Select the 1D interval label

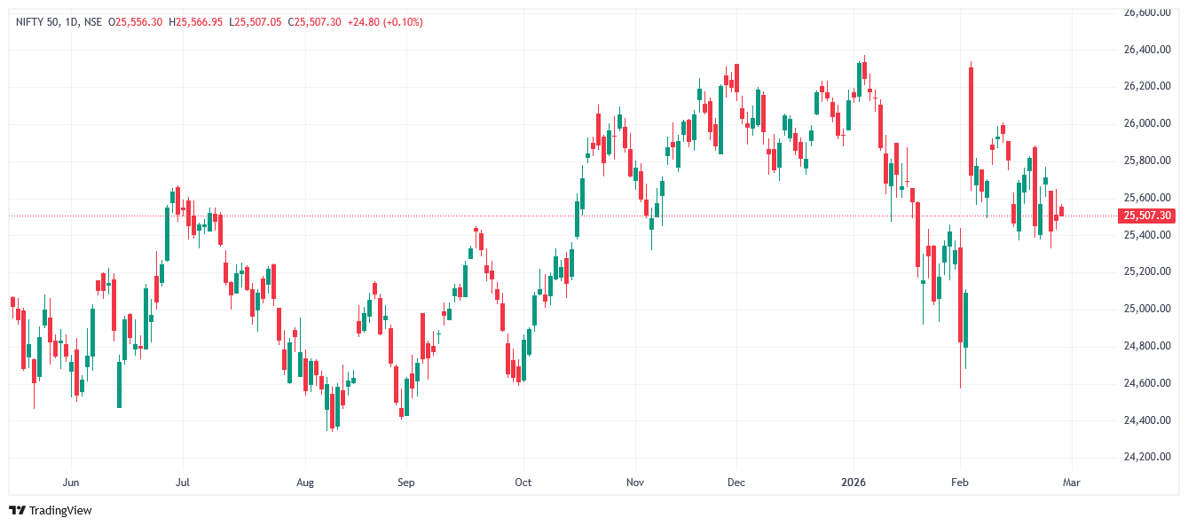(72, 22)
